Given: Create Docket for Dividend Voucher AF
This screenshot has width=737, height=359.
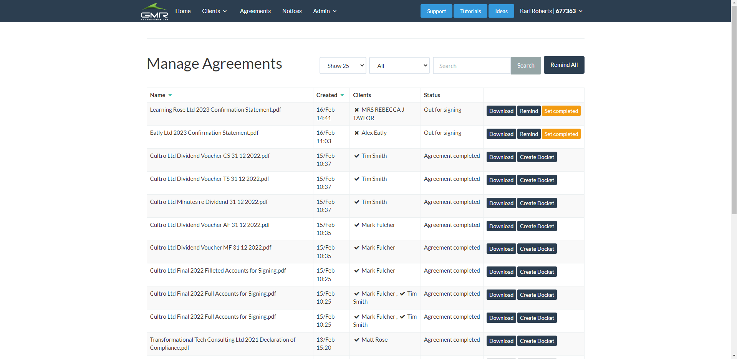Looking at the screenshot, I should click(x=537, y=226).
